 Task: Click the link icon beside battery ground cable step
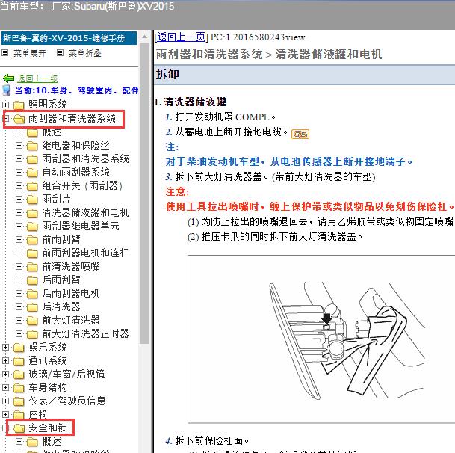click(300, 134)
